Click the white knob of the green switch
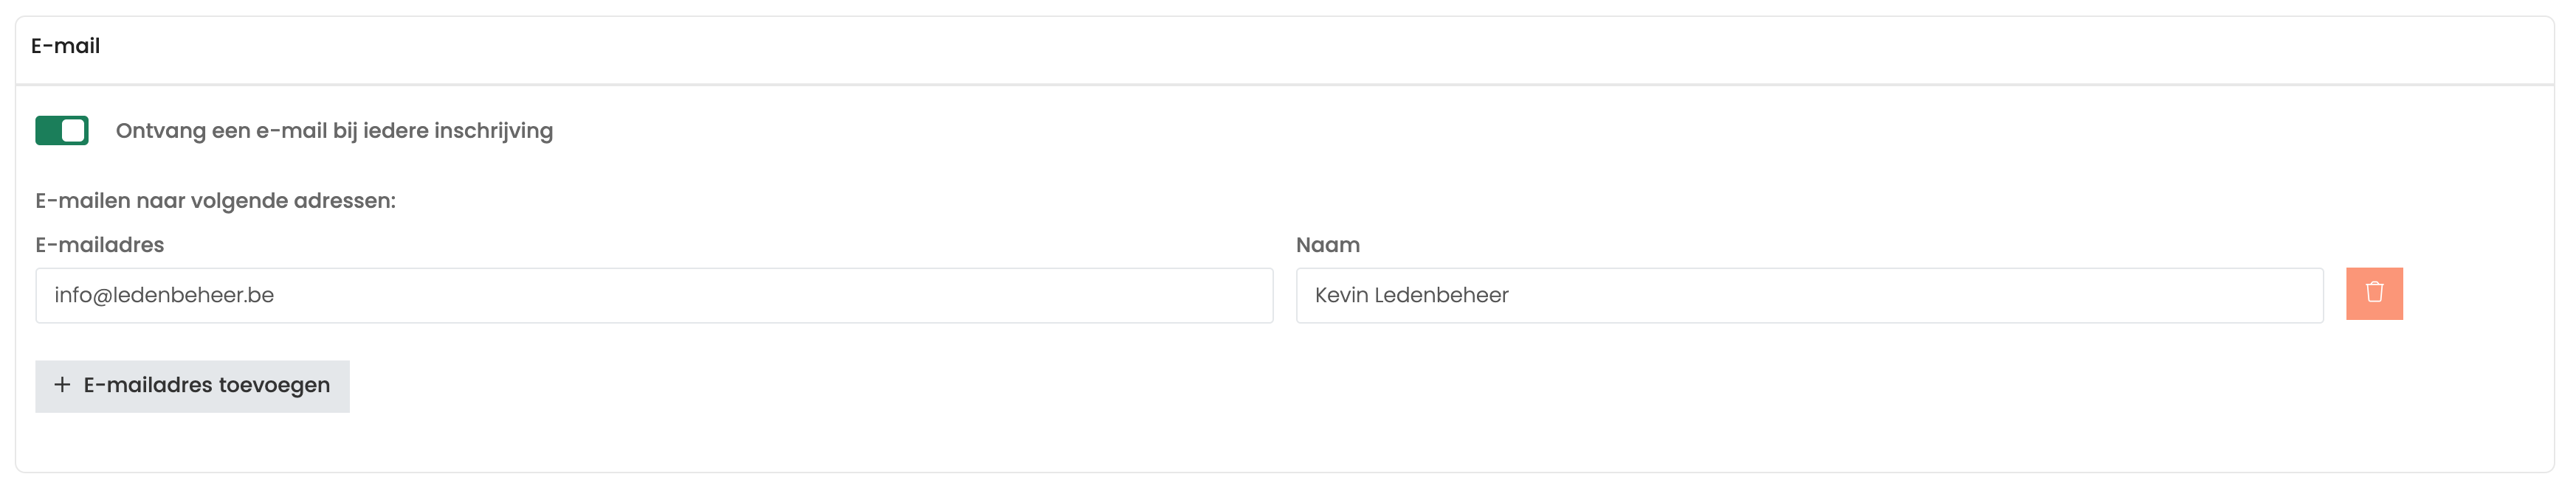Image resolution: width=2576 pixels, height=488 pixels. [73, 130]
